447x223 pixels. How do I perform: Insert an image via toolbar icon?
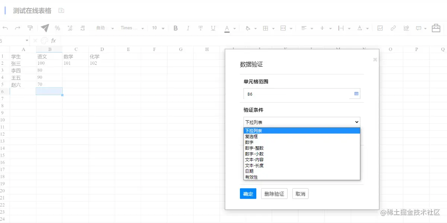click(380, 28)
